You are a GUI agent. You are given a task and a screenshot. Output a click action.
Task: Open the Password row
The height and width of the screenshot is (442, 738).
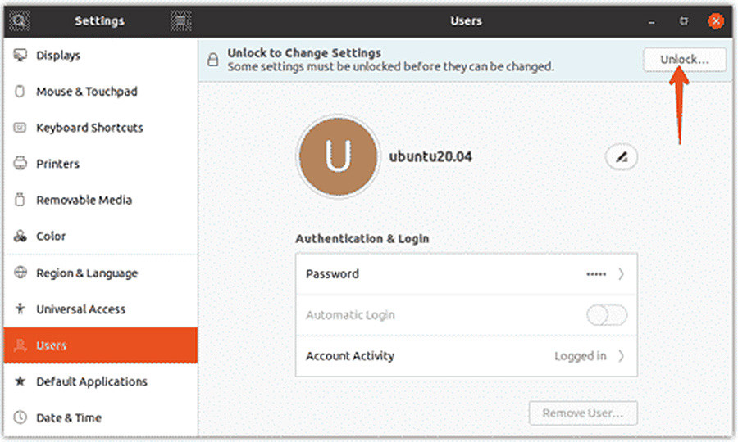466,274
